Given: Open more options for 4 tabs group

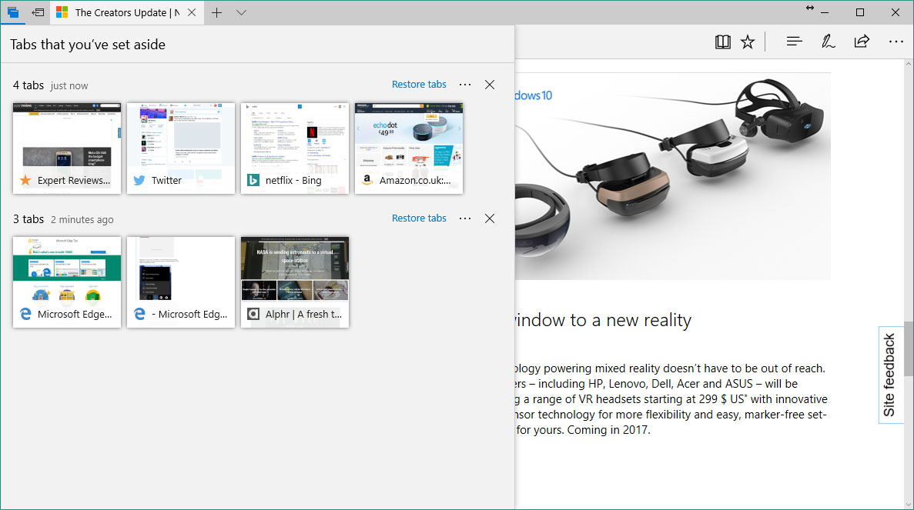Looking at the screenshot, I should [x=465, y=85].
